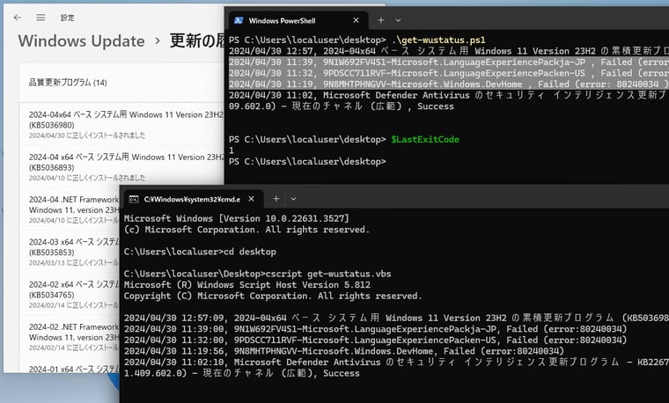Open the PowerShell terminal profile dropdown
This screenshot has height=403, width=669.
(x=398, y=20)
